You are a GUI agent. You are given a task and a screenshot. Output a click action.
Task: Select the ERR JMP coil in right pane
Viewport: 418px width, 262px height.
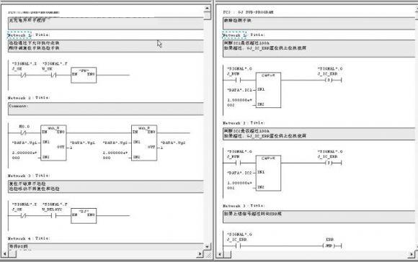329,245
